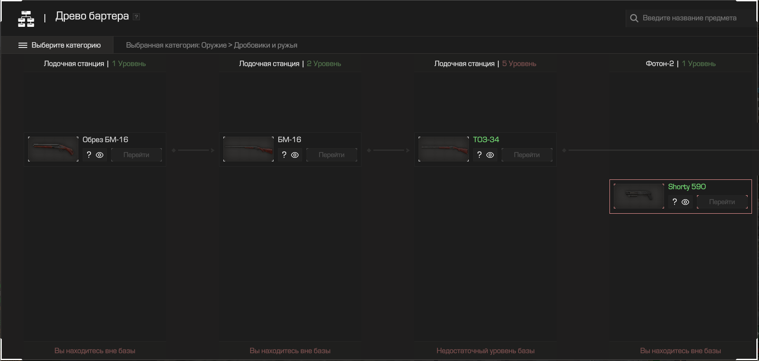Click the help badge beside Древо бартера

click(x=136, y=17)
